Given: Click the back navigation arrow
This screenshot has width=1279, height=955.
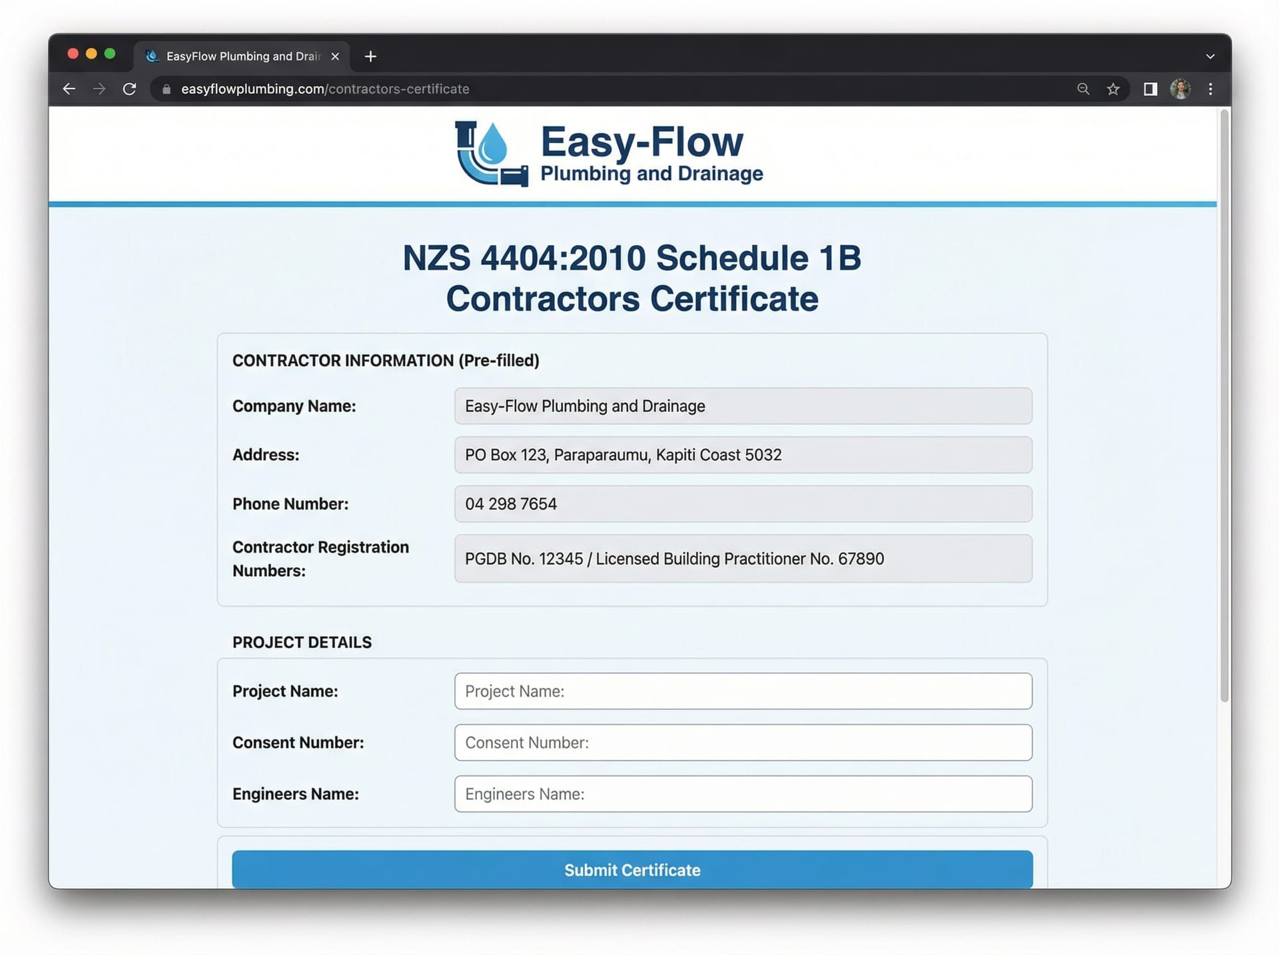Looking at the screenshot, I should pos(69,89).
